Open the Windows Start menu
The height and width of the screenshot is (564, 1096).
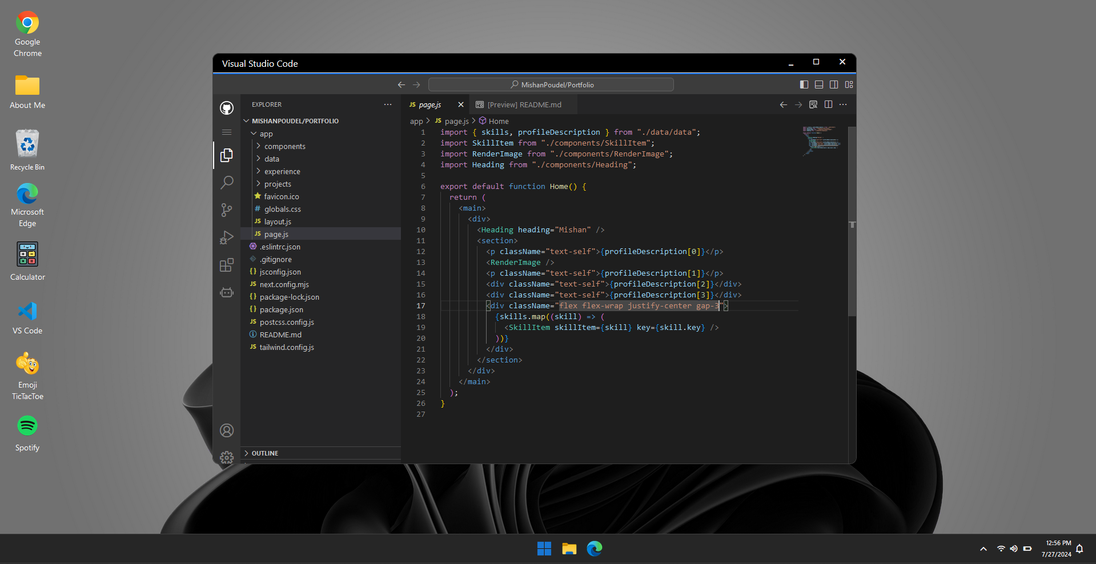click(x=544, y=549)
